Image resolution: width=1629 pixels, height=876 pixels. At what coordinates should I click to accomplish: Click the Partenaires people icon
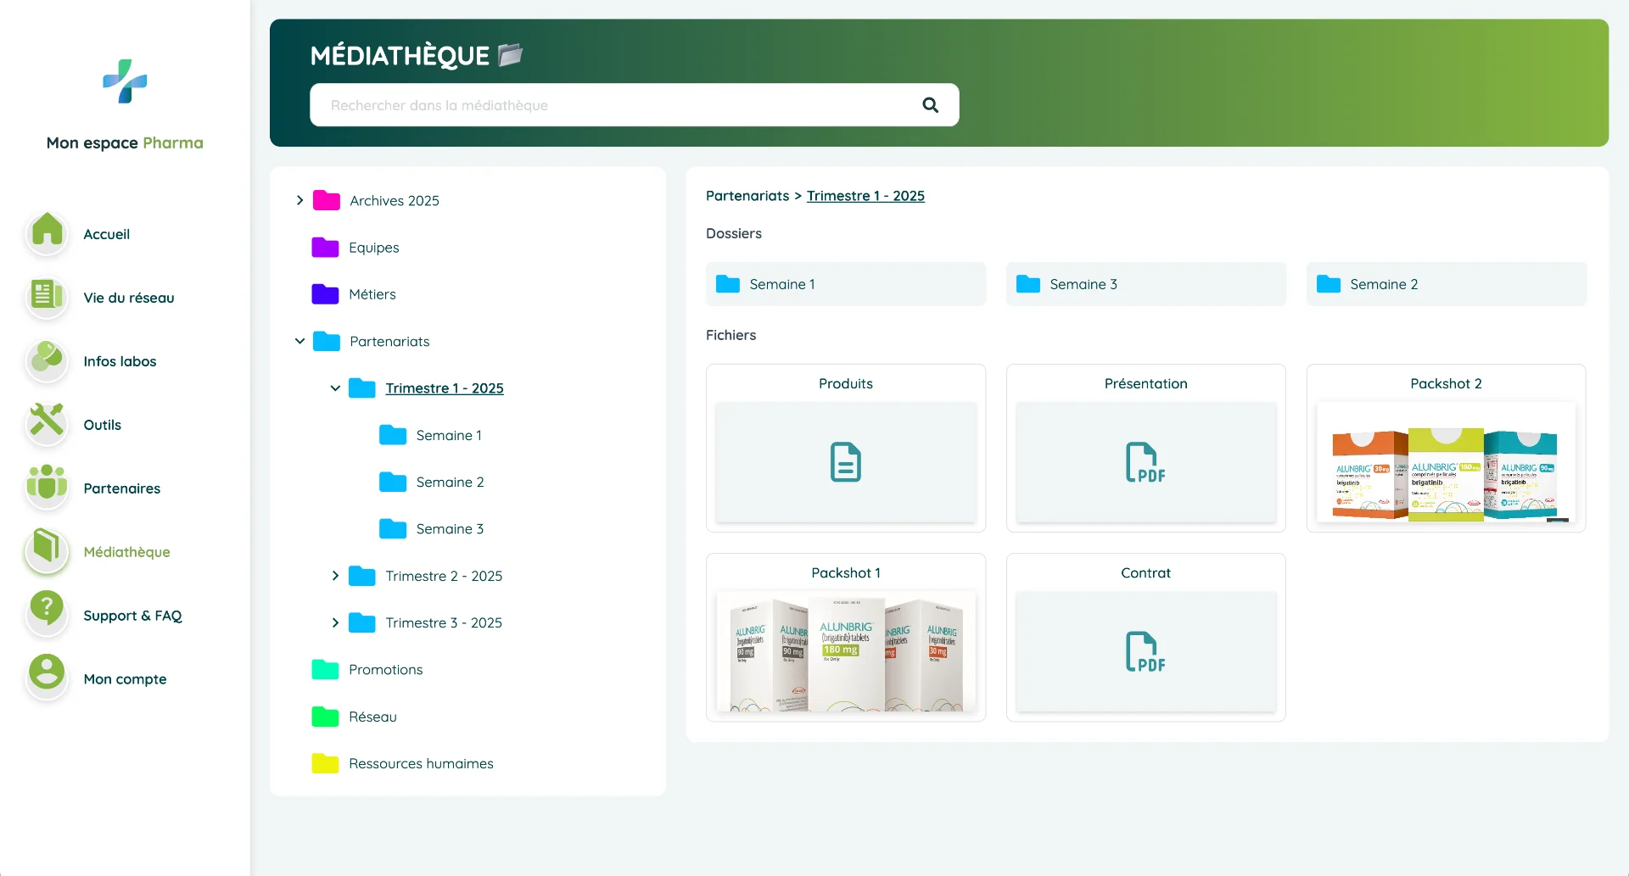(48, 487)
